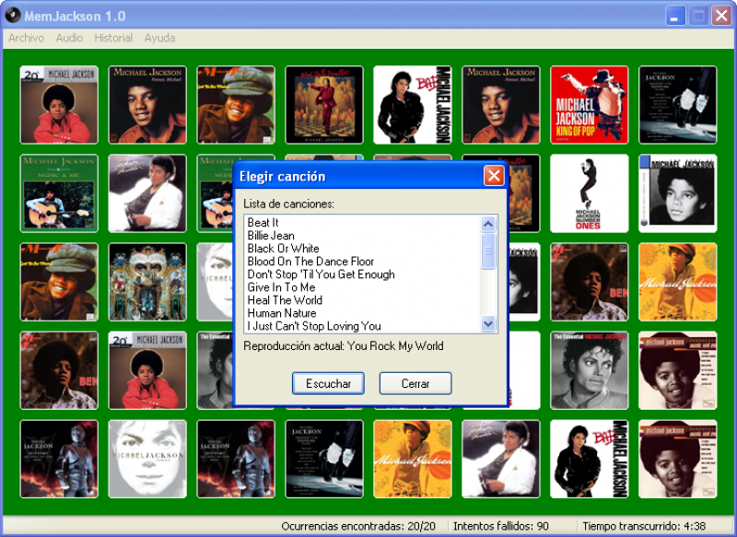
Task: Select the 20th Century Masters cover in top row
Action: [x=59, y=105]
